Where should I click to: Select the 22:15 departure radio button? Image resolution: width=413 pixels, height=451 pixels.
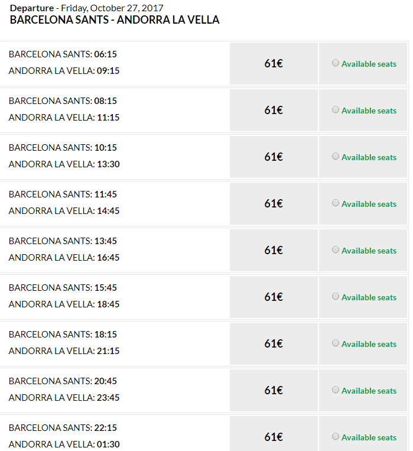coord(336,437)
